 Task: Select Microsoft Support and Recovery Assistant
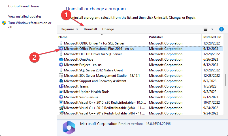[x=95, y=81]
